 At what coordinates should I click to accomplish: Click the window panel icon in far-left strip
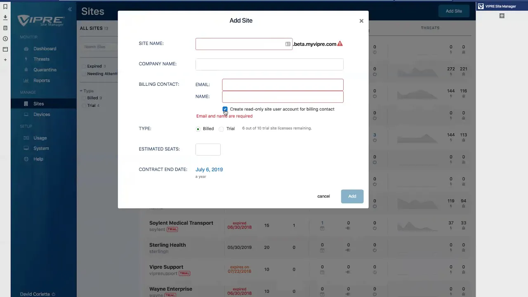pos(5,49)
